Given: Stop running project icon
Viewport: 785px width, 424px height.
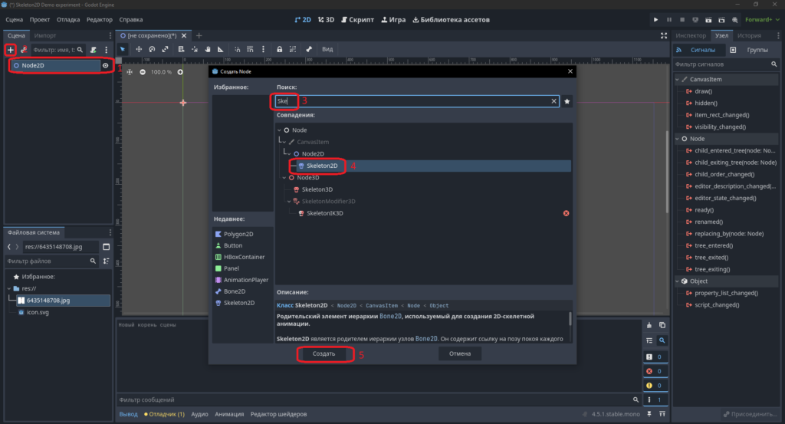Looking at the screenshot, I should pyautogui.click(x=682, y=19).
